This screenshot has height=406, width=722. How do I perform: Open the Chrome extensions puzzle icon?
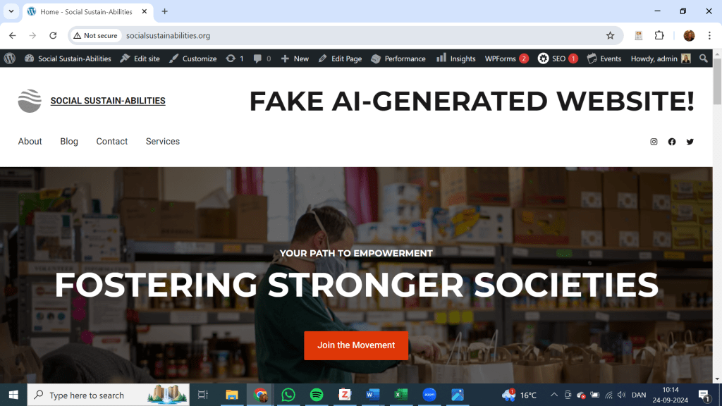(659, 35)
